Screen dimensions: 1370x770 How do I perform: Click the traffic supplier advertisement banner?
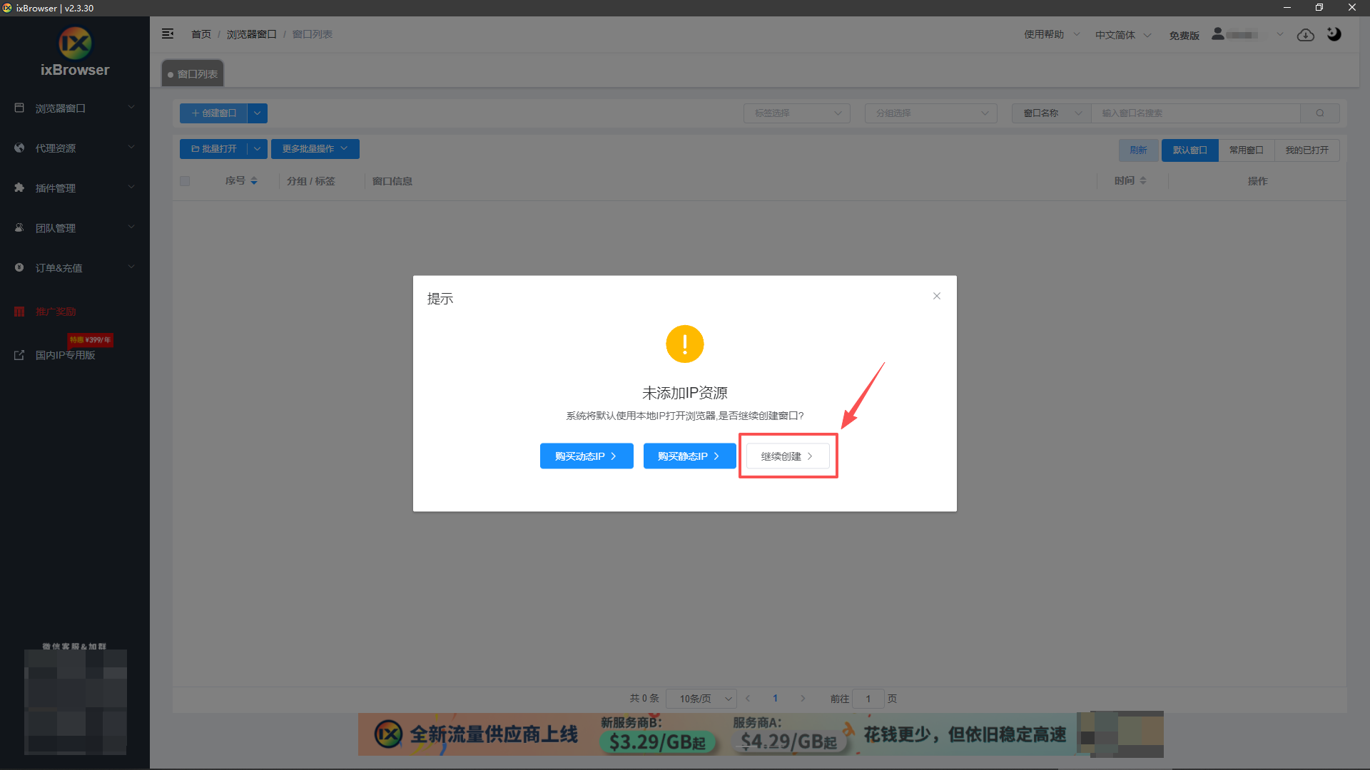click(x=760, y=734)
